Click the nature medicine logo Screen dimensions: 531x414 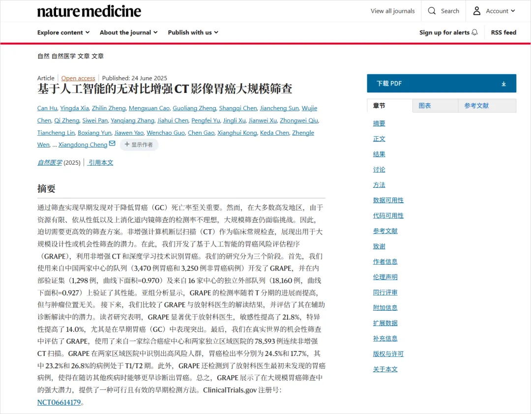click(x=88, y=11)
